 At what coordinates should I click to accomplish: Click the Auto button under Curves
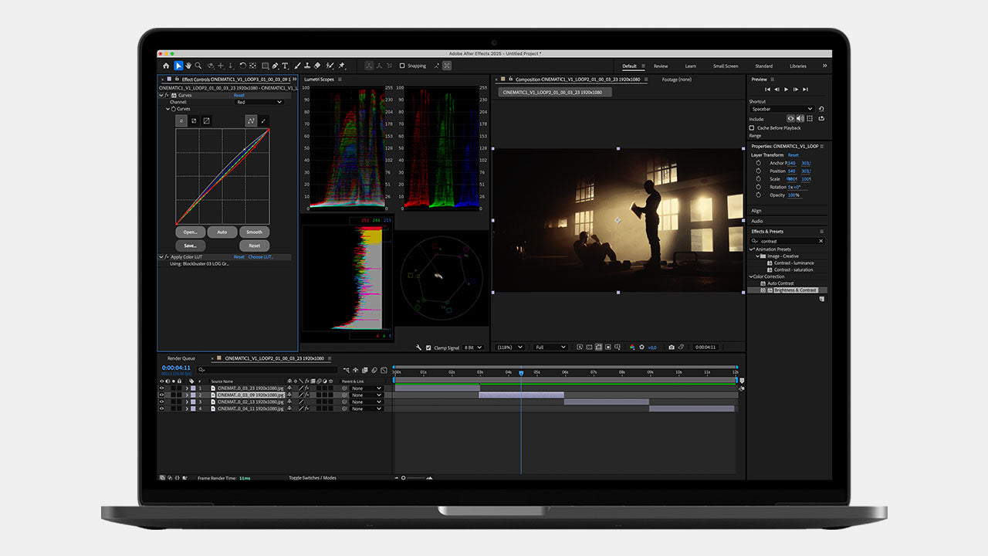click(x=222, y=232)
